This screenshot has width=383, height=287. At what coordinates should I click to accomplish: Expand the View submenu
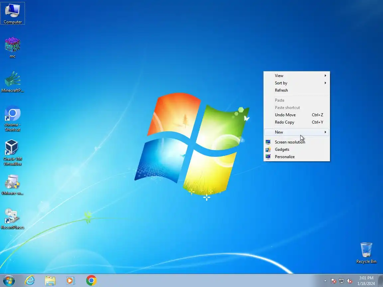pos(297,76)
